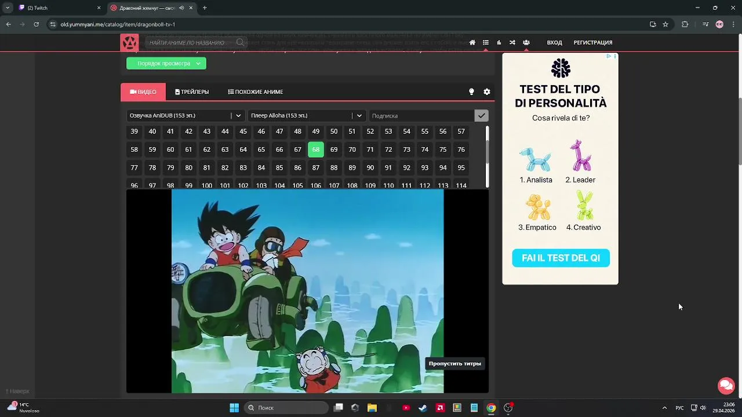Click the random anime shuffle icon
This screenshot has width=742, height=417.
[x=512, y=42]
